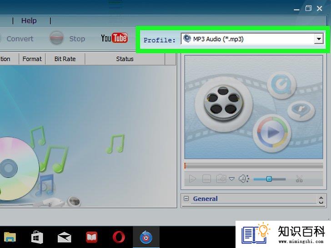Open the red reader app taskbar icon
This screenshot has height=248, width=331.
pyautogui.click(x=91, y=237)
